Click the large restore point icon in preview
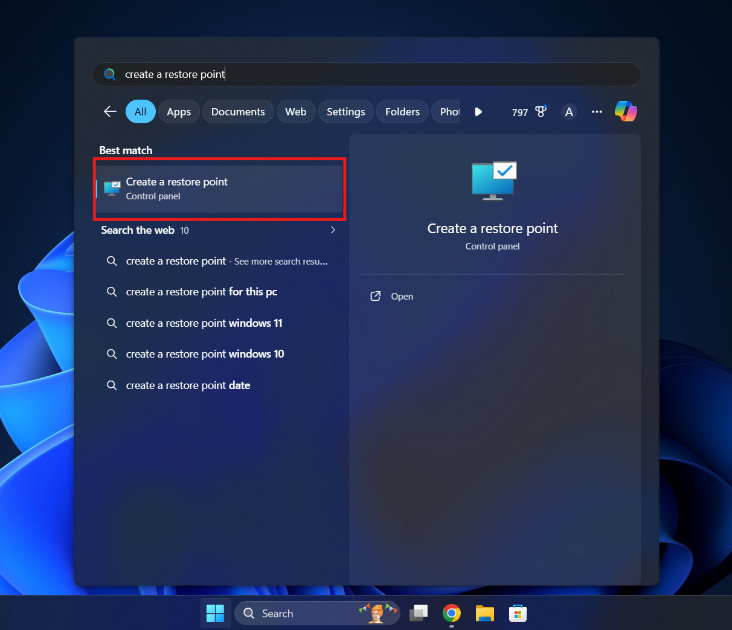 pos(493,180)
